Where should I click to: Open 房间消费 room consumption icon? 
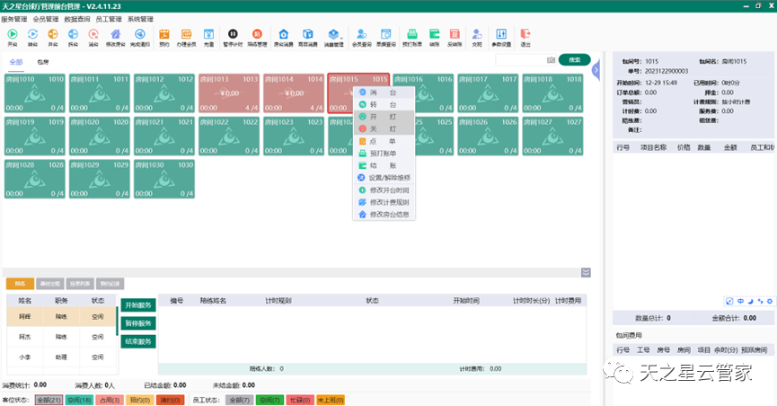[x=284, y=37]
